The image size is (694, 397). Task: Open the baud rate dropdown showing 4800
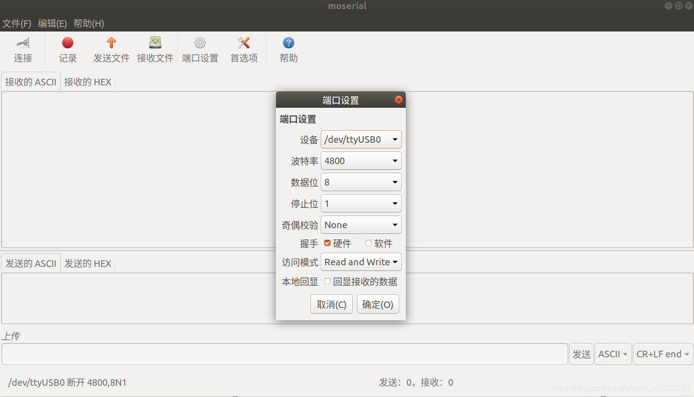coord(361,161)
